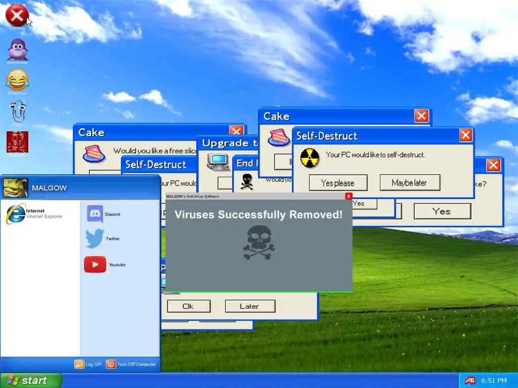
Task: Click Turn Off Computer
Action: click(x=131, y=364)
